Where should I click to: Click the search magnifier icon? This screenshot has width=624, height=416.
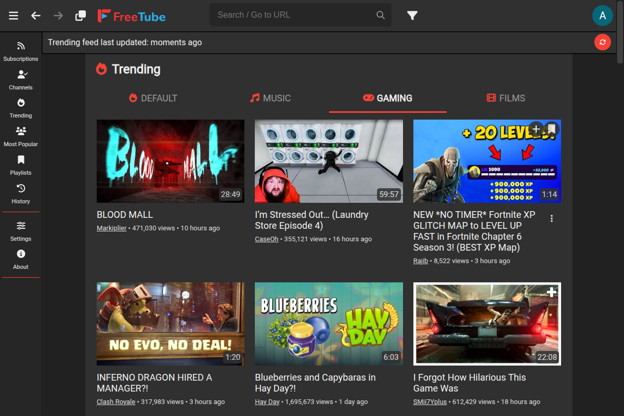coord(381,15)
